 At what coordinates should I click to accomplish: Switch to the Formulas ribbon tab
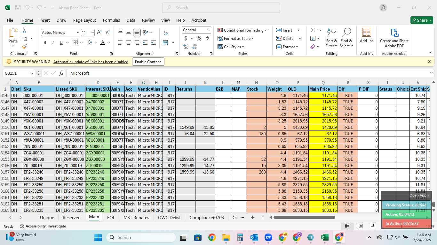111,20
